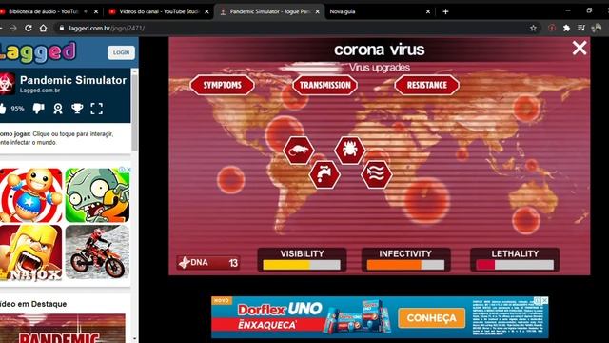This screenshot has width=609, height=343.
Task: Open the extensions puzzle icon
Action: [566, 28]
